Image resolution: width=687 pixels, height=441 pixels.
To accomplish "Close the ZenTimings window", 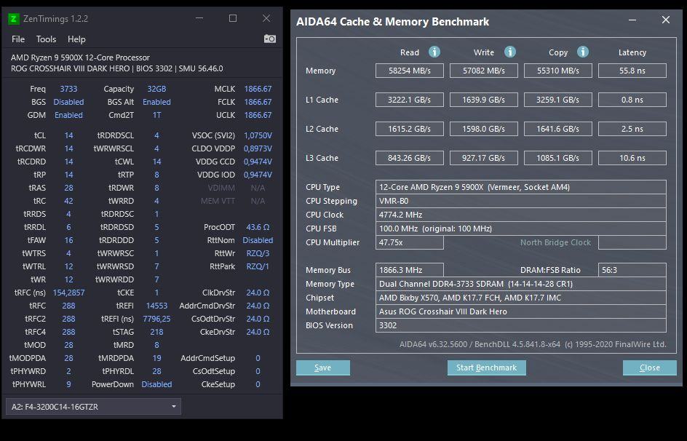I will 266,18.
